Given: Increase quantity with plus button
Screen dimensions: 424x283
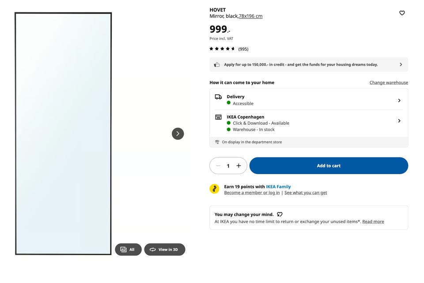Looking at the screenshot, I should [x=238, y=166].
